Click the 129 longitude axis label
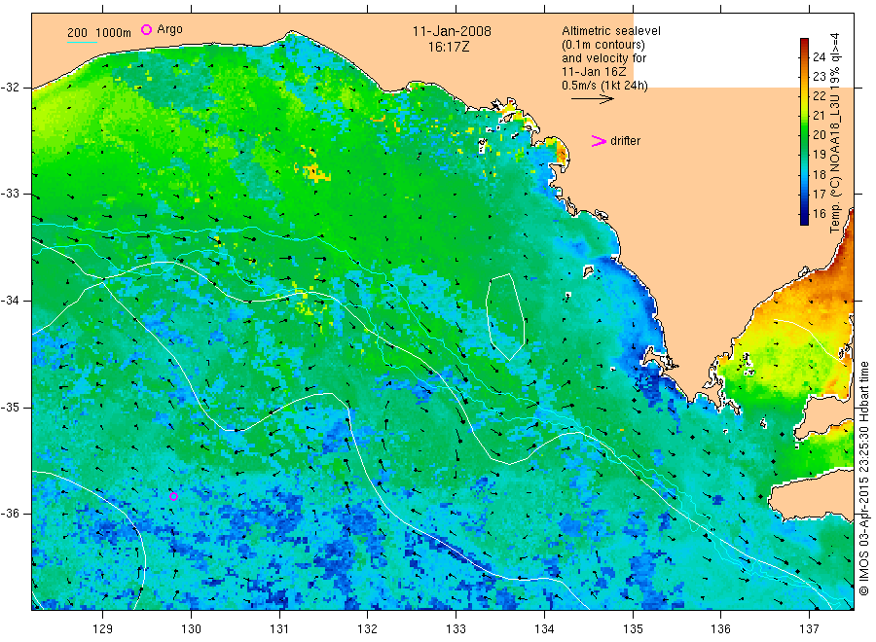Screen dimensions: 876x642 click(102, 629)
